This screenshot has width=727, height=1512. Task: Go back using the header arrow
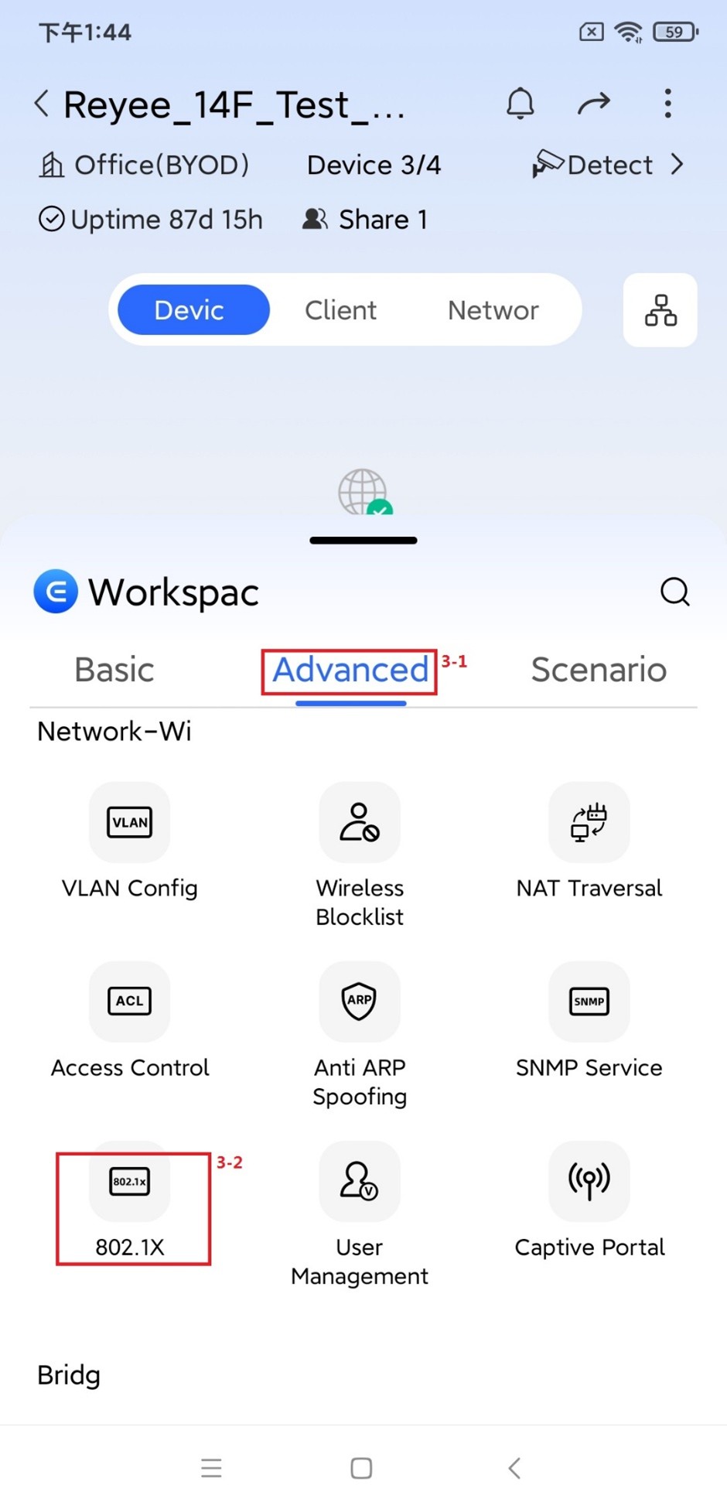click(x=43, y=103)
